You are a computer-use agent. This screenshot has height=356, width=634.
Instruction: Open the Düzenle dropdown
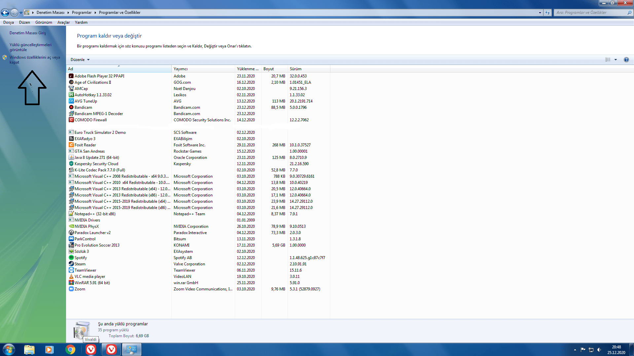pyautogui.click(x=80, y=60)
